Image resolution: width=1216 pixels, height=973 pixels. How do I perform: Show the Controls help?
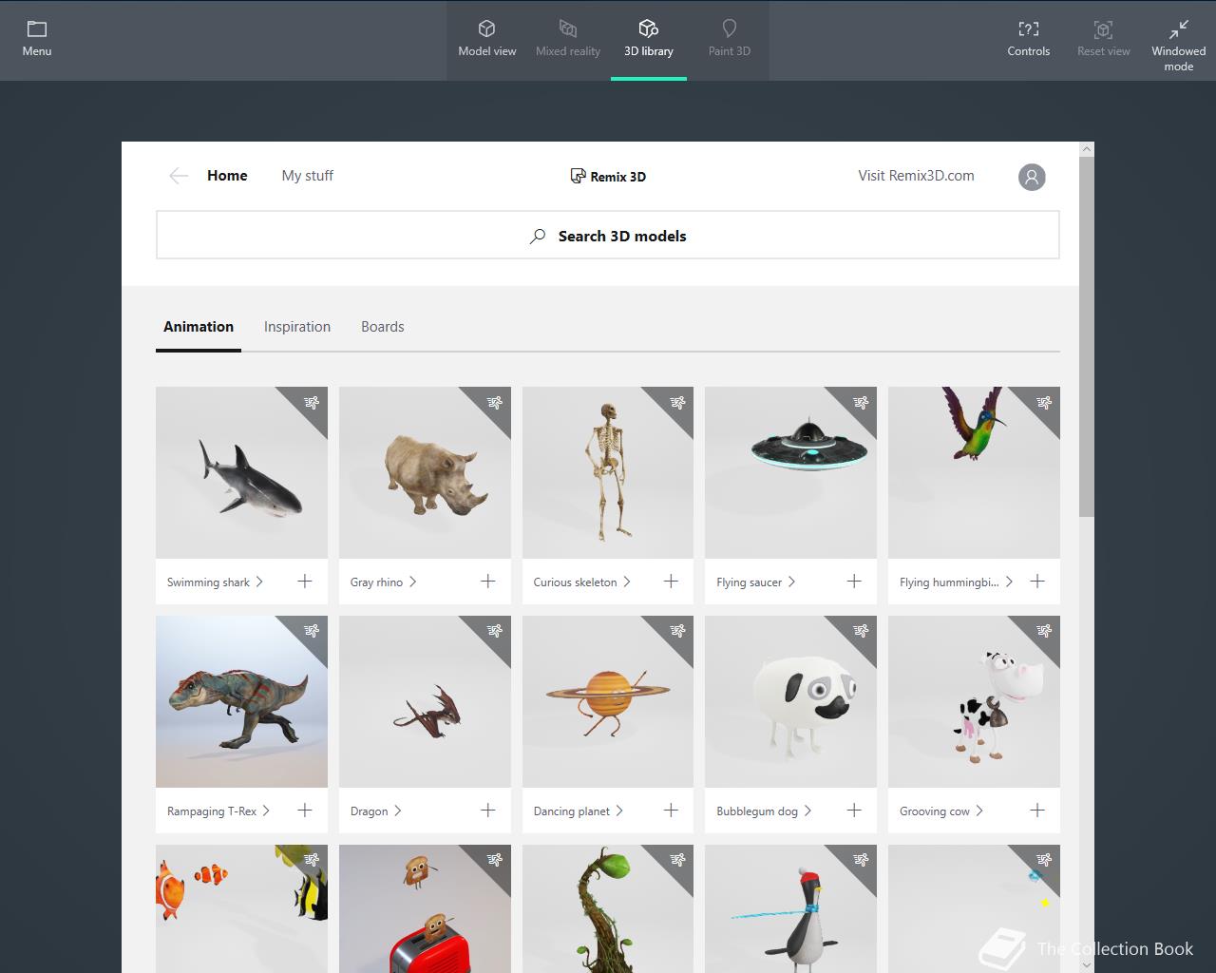click(x=1029, y=40)
